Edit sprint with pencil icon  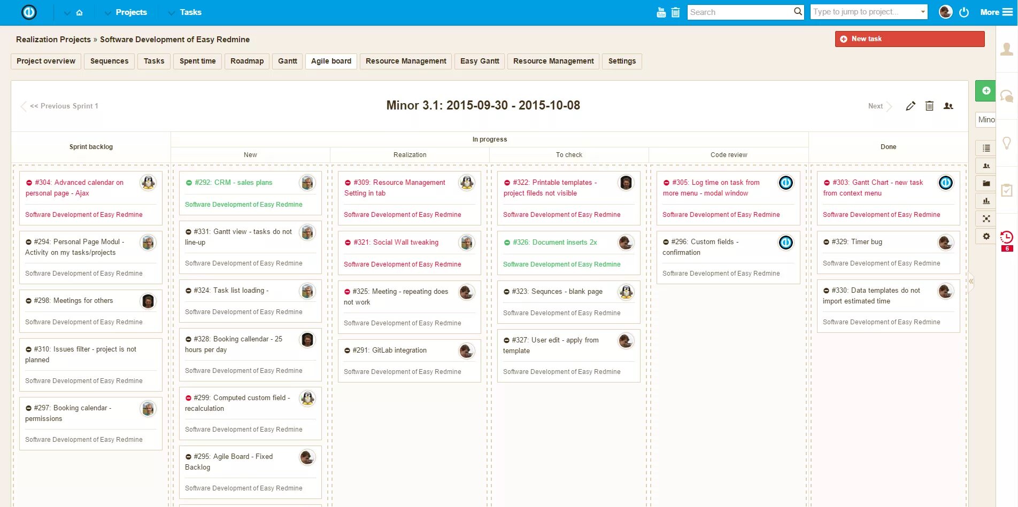911,106
